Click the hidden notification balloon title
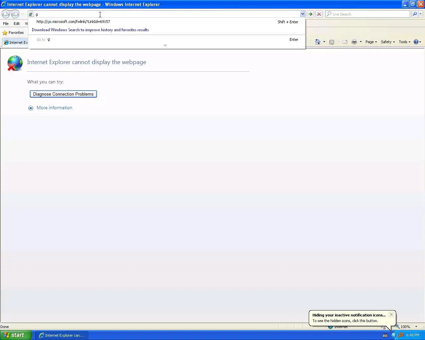 (x=349, y=315)
